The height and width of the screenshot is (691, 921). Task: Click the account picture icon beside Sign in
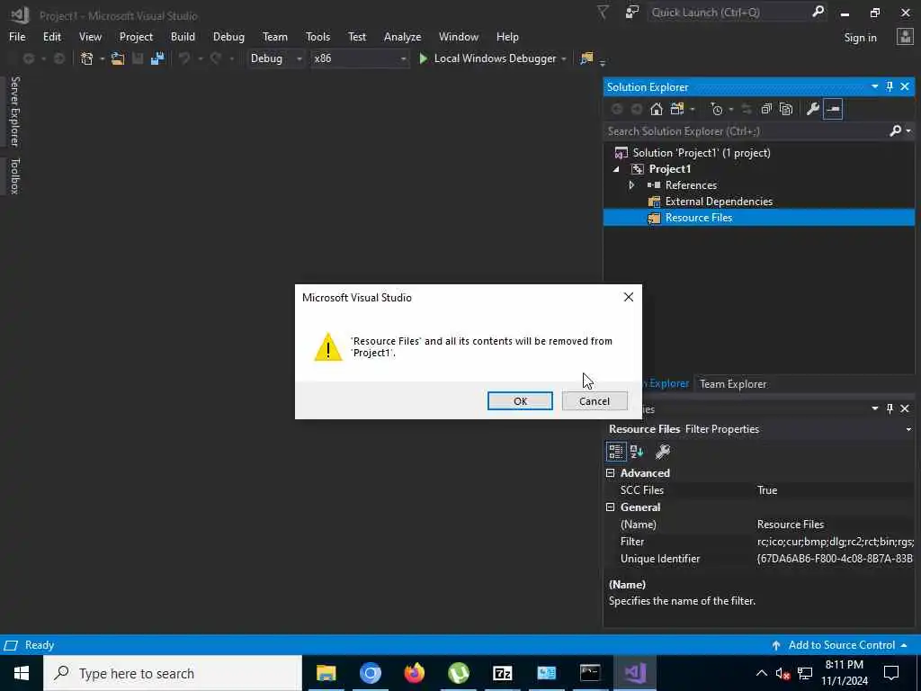click(905, 37)
